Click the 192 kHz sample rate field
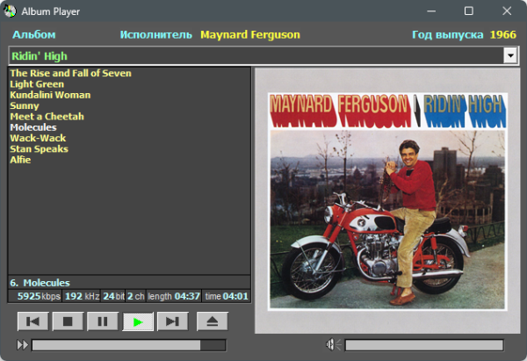 point(82,296)
